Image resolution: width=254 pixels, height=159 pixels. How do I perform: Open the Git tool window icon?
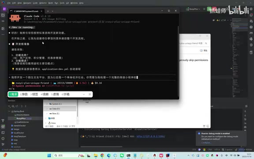click(3, 144)
